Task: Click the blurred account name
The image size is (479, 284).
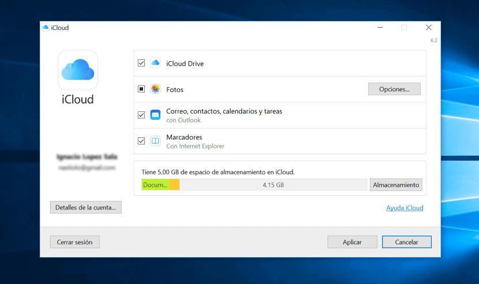Action: pos(87,156)
